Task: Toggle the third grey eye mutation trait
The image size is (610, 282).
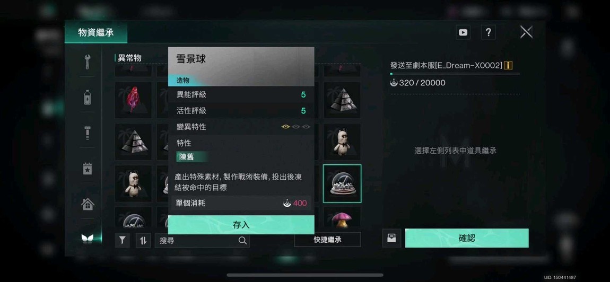Action: [x=306, y=127]
